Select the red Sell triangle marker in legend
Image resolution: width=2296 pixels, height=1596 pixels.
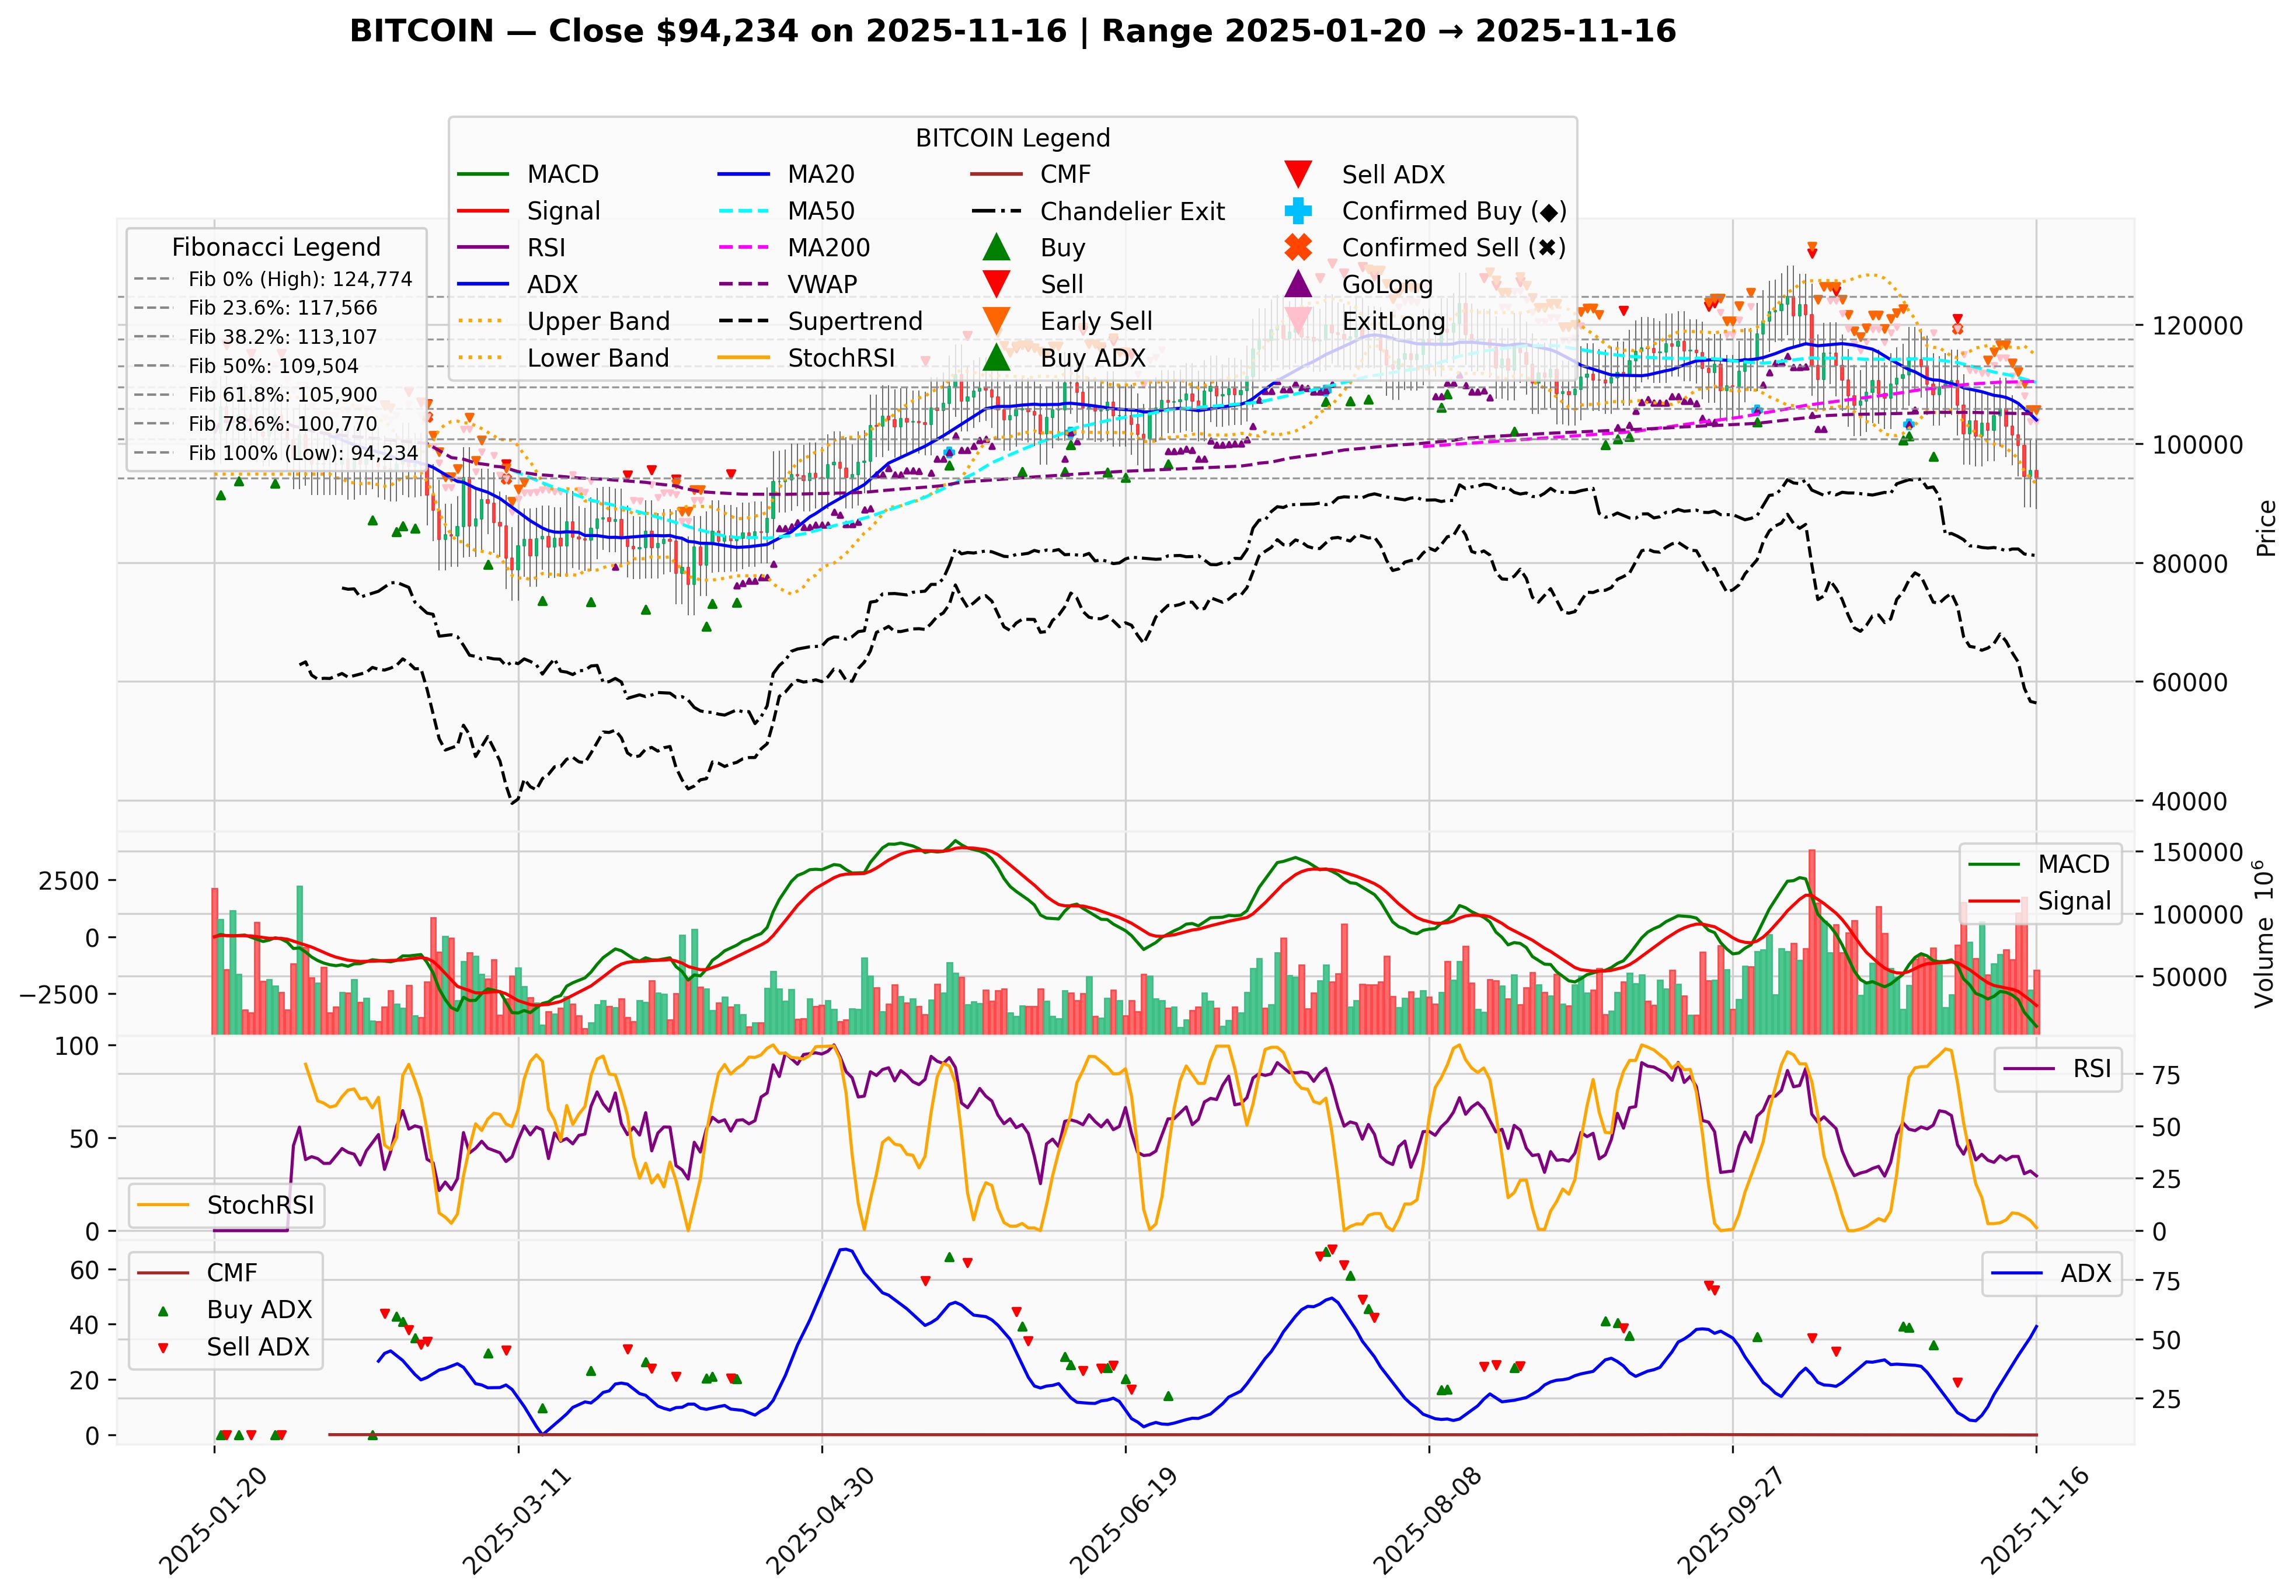point(996,285)
